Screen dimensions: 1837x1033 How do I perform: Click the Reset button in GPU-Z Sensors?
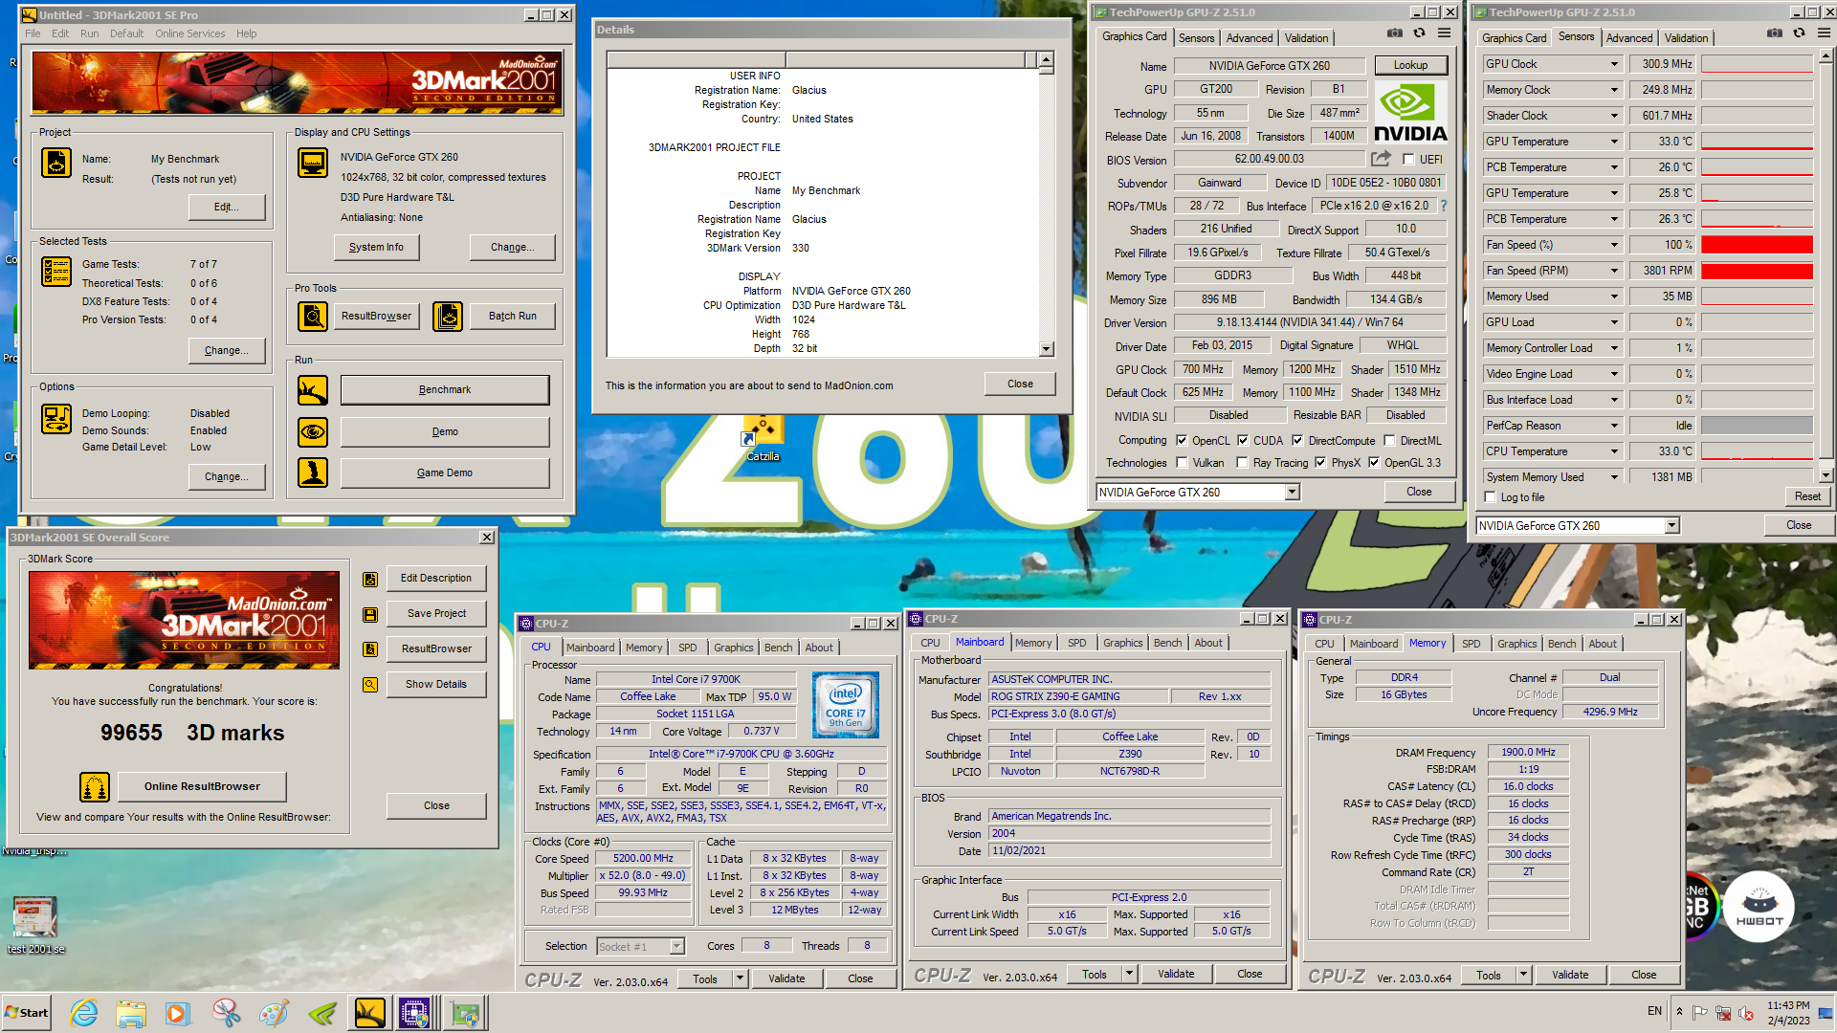coord(1807,496)
